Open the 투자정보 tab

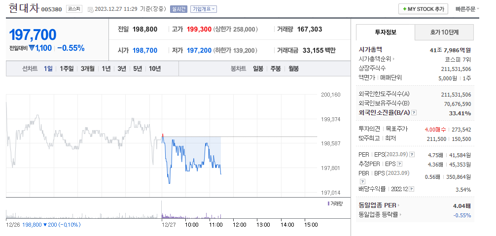(385, 32)
